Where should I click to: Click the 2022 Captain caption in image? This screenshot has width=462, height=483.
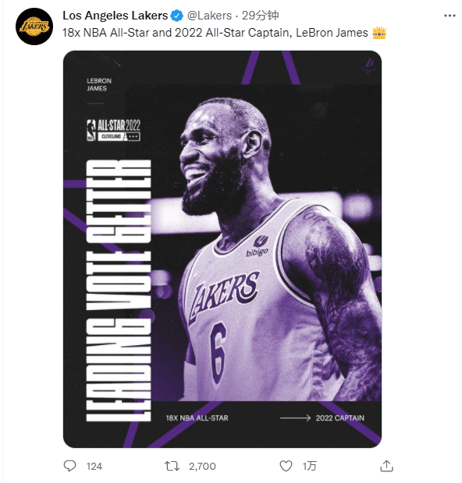(x=339, y=418)
